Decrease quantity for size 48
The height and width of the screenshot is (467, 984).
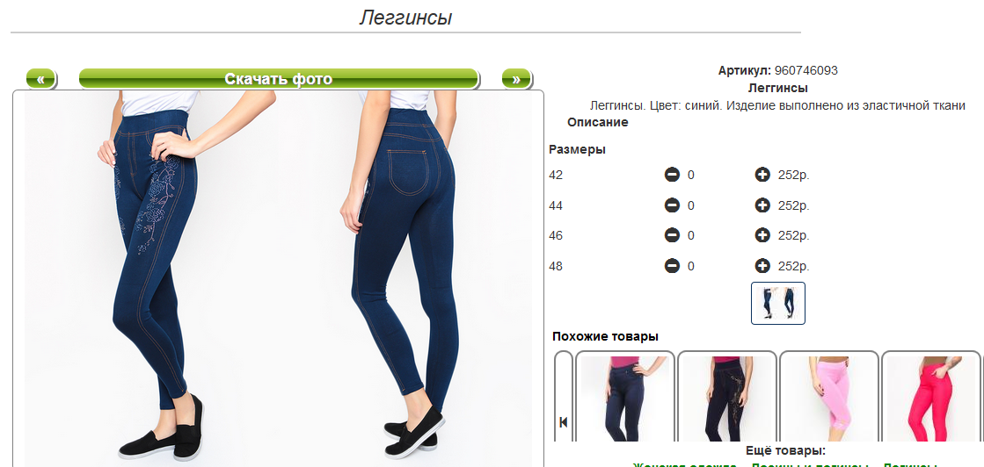(x=672, y=266)
